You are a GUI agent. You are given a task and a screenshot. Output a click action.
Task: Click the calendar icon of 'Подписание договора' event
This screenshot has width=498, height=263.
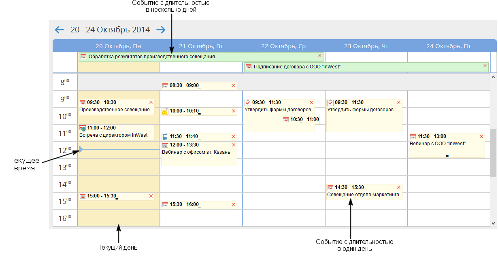pyautogui.click(x=249, y=67)
